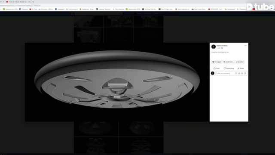Open the Battlelog / Battlefield bookmark
The width and height of the screenshot is (275, 155).
tap(104, 9)
